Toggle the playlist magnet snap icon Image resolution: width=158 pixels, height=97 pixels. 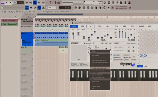click(5, 12)
